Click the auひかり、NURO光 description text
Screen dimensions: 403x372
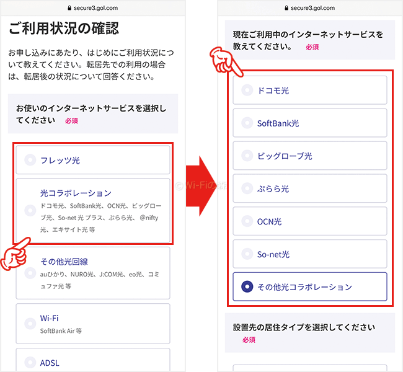point(100,280)
